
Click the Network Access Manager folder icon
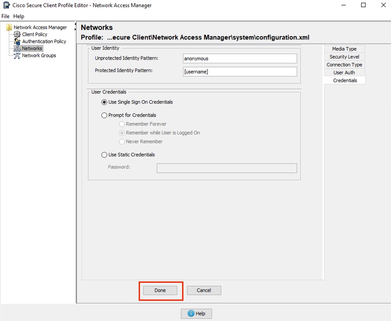pos(10,27)
